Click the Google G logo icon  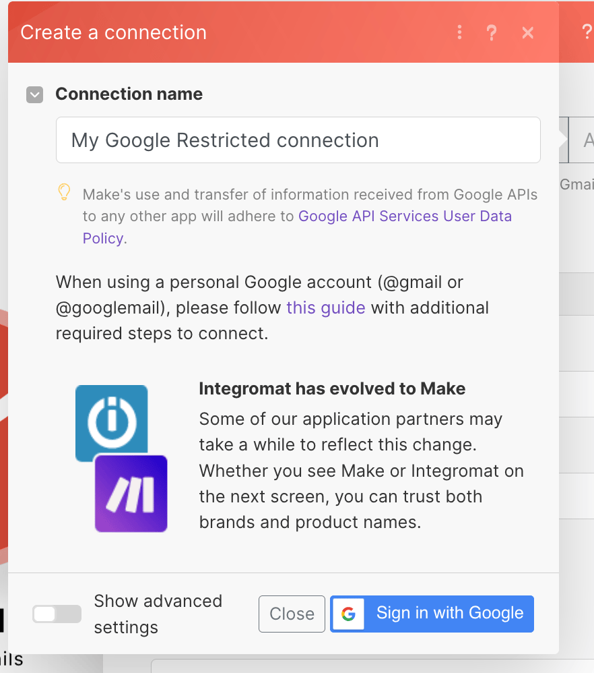click(x=348, y=614)
